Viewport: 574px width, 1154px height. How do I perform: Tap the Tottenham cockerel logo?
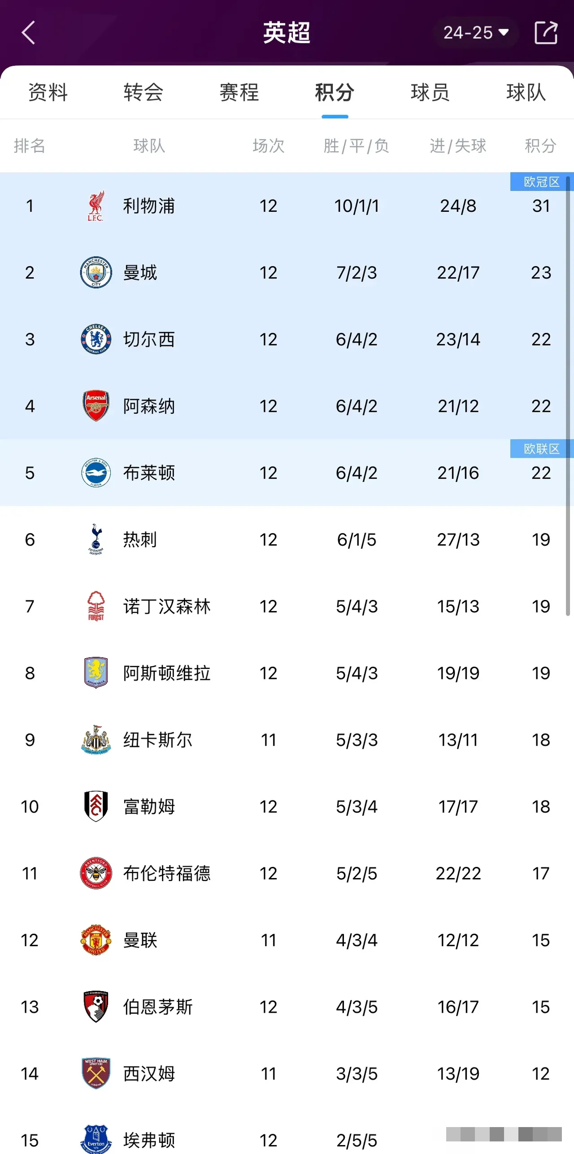click(x=96, y=539)
